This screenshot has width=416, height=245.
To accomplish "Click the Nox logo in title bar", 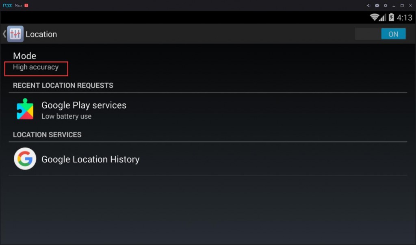I will coord(7,6).
